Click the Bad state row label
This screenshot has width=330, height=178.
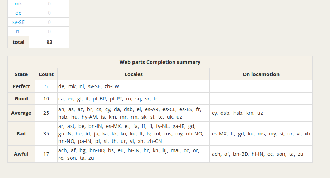(x=21, y=134)
